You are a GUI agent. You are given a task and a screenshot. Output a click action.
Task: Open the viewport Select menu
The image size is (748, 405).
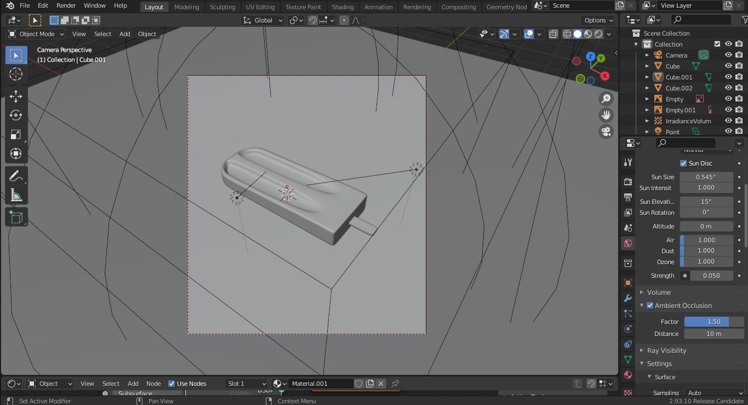(102, 34)
